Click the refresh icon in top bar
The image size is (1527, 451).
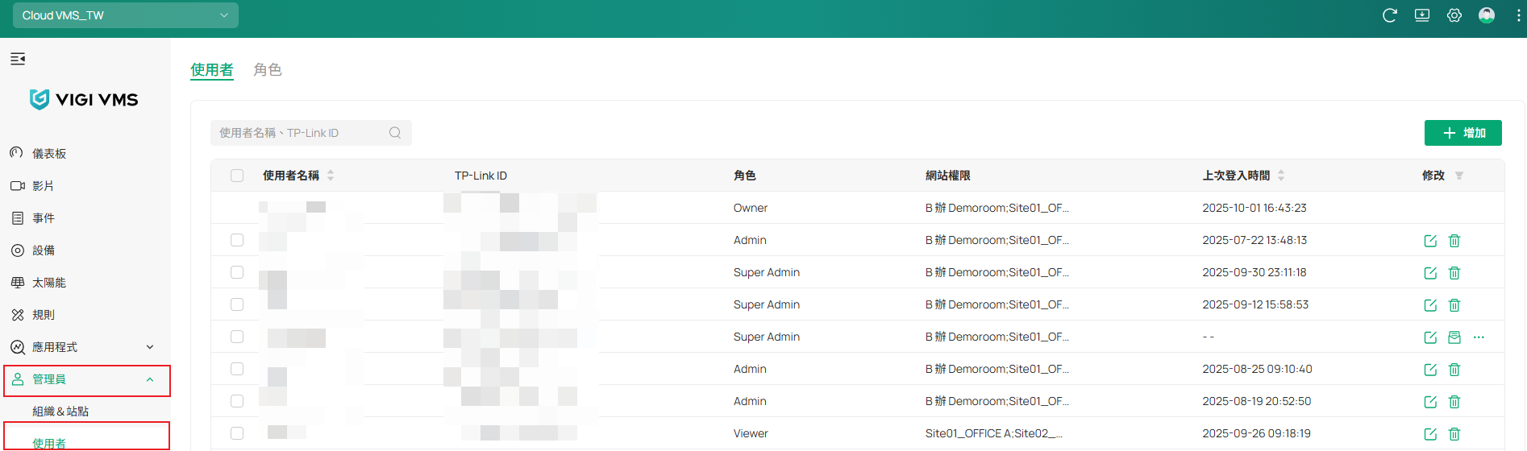coord(1389,15)
